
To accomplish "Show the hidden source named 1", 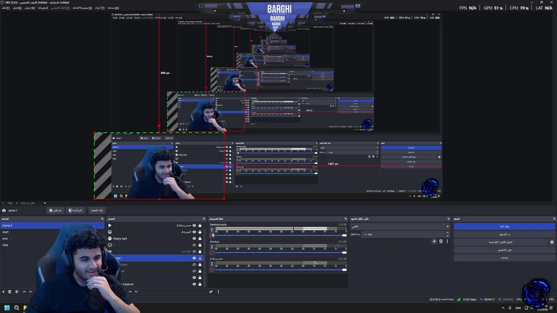I will [194, 245].
